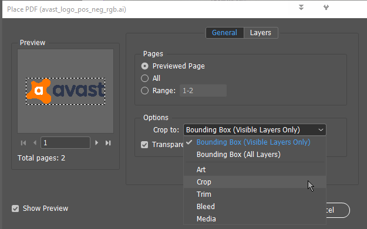Image resolution: width=367 pixels, height=229 pixels.
Task: Choose Trim crop option
Action: click(255, 194)
